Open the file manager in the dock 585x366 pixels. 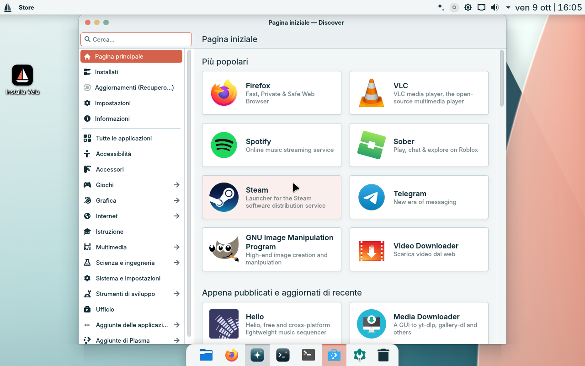(206, 355)
